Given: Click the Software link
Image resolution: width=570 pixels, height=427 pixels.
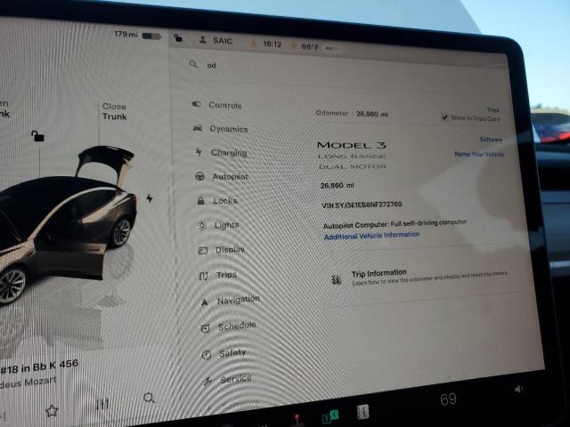Looking at the screenshot, I should [x=491, y=140].
